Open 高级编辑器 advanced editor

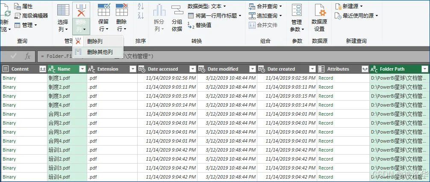[x=31, y=16]
